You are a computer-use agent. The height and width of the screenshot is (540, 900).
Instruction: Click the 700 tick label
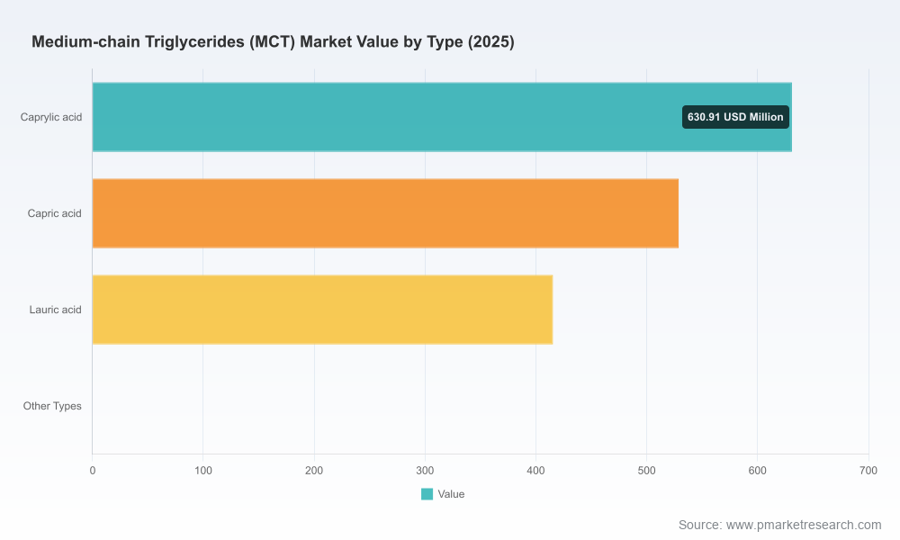(x=868, y=471)
